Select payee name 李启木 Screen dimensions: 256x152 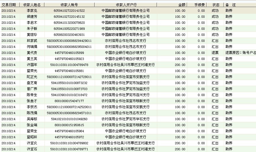(32, 23)
